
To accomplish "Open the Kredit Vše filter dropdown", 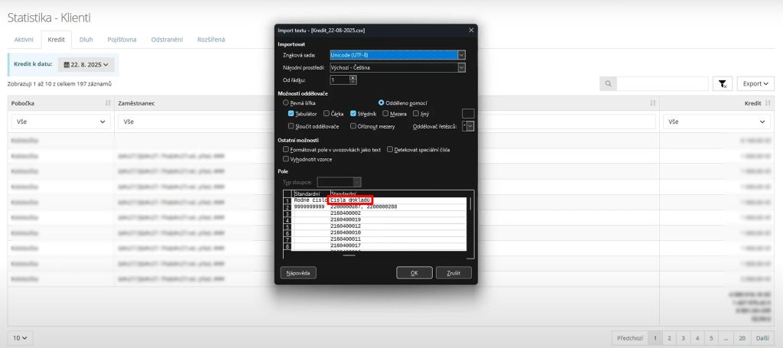I will pos(716,122).
